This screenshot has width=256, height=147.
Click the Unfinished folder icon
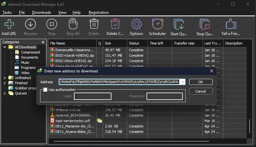click(11, 78)
